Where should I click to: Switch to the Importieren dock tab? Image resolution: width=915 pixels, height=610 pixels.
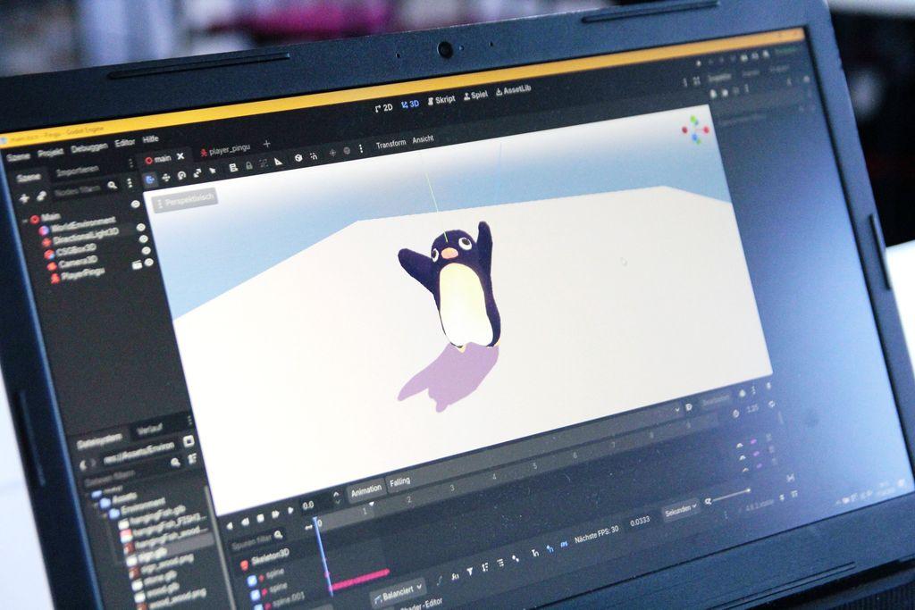pyautogui.click(x=77, y=171)
